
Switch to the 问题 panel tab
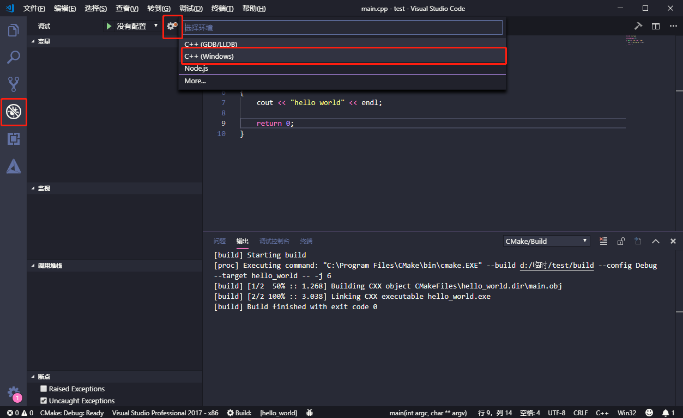tap(220, 241)
